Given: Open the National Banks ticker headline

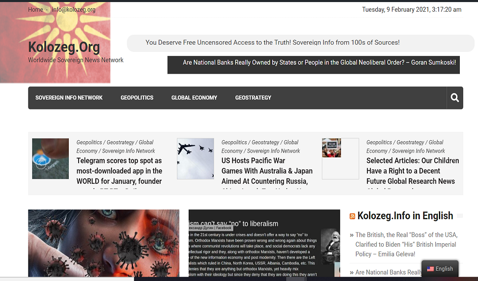Looking at the screenshot, I should [x=319, y=63].
